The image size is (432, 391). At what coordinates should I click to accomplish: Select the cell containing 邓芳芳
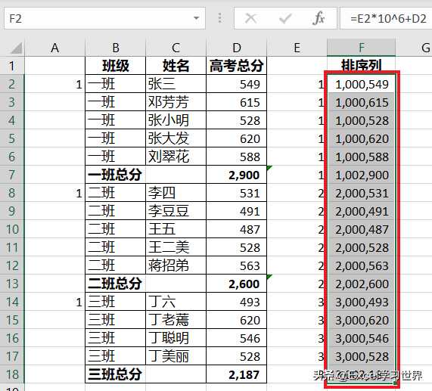point(176,102)
